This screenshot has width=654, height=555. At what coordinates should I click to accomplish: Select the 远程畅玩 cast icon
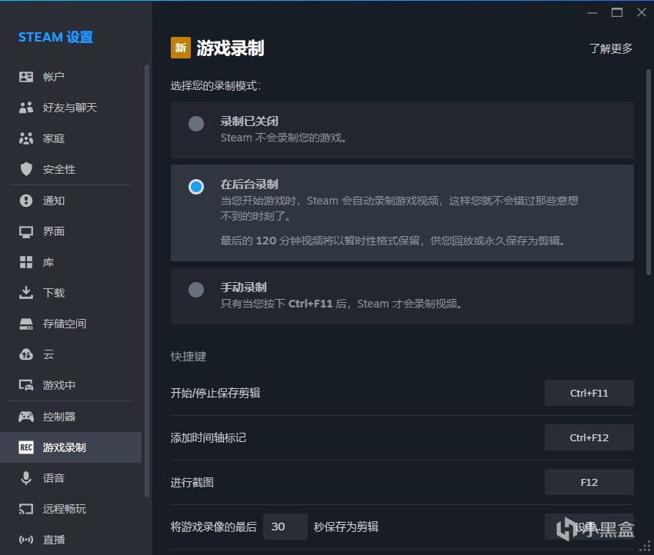26,509
